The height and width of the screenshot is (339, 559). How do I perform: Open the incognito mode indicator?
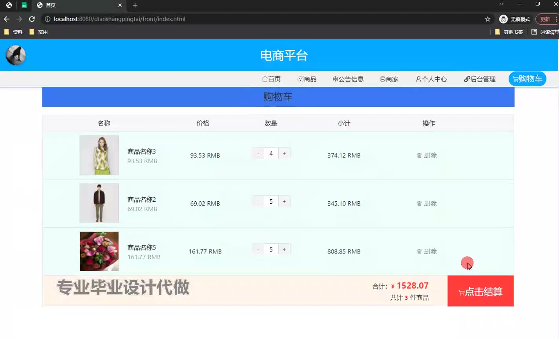pos(515,19)
